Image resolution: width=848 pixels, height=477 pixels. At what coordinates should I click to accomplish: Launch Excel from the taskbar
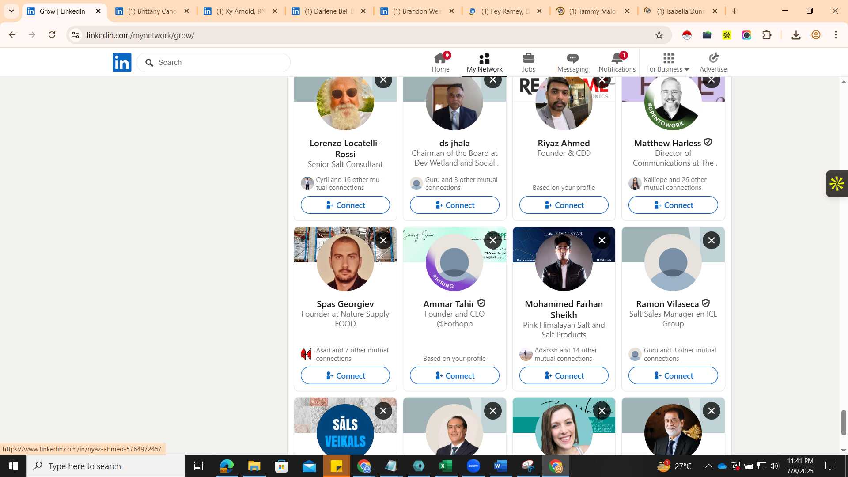click(446, 466)
